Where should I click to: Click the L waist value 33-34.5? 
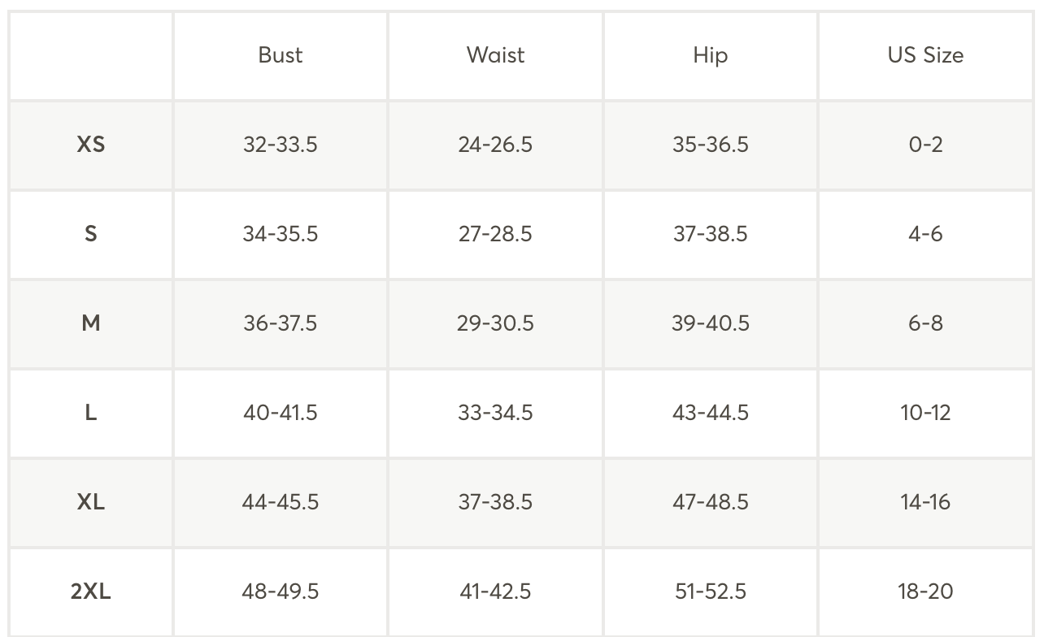(495, 413)
